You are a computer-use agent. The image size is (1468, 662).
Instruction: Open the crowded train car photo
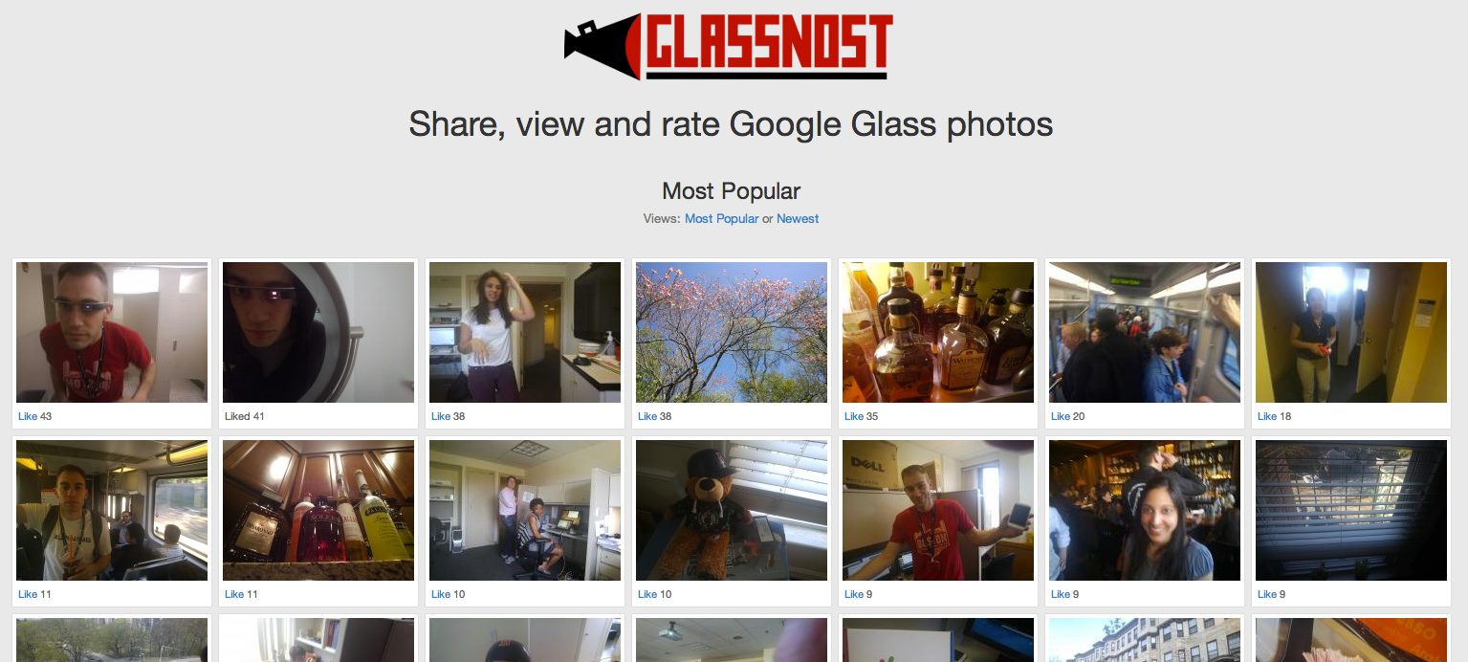point(1145,332)
